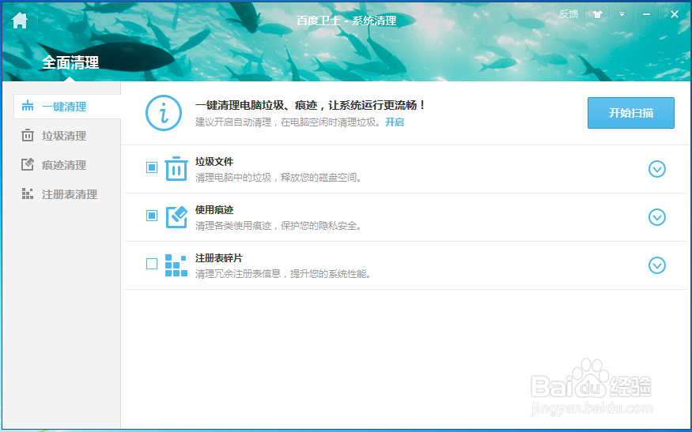The image size is (692, 432).
Task: Click the text 清理各类使用痕迹，保护您的隐私安全。
Action: [279, 226]
